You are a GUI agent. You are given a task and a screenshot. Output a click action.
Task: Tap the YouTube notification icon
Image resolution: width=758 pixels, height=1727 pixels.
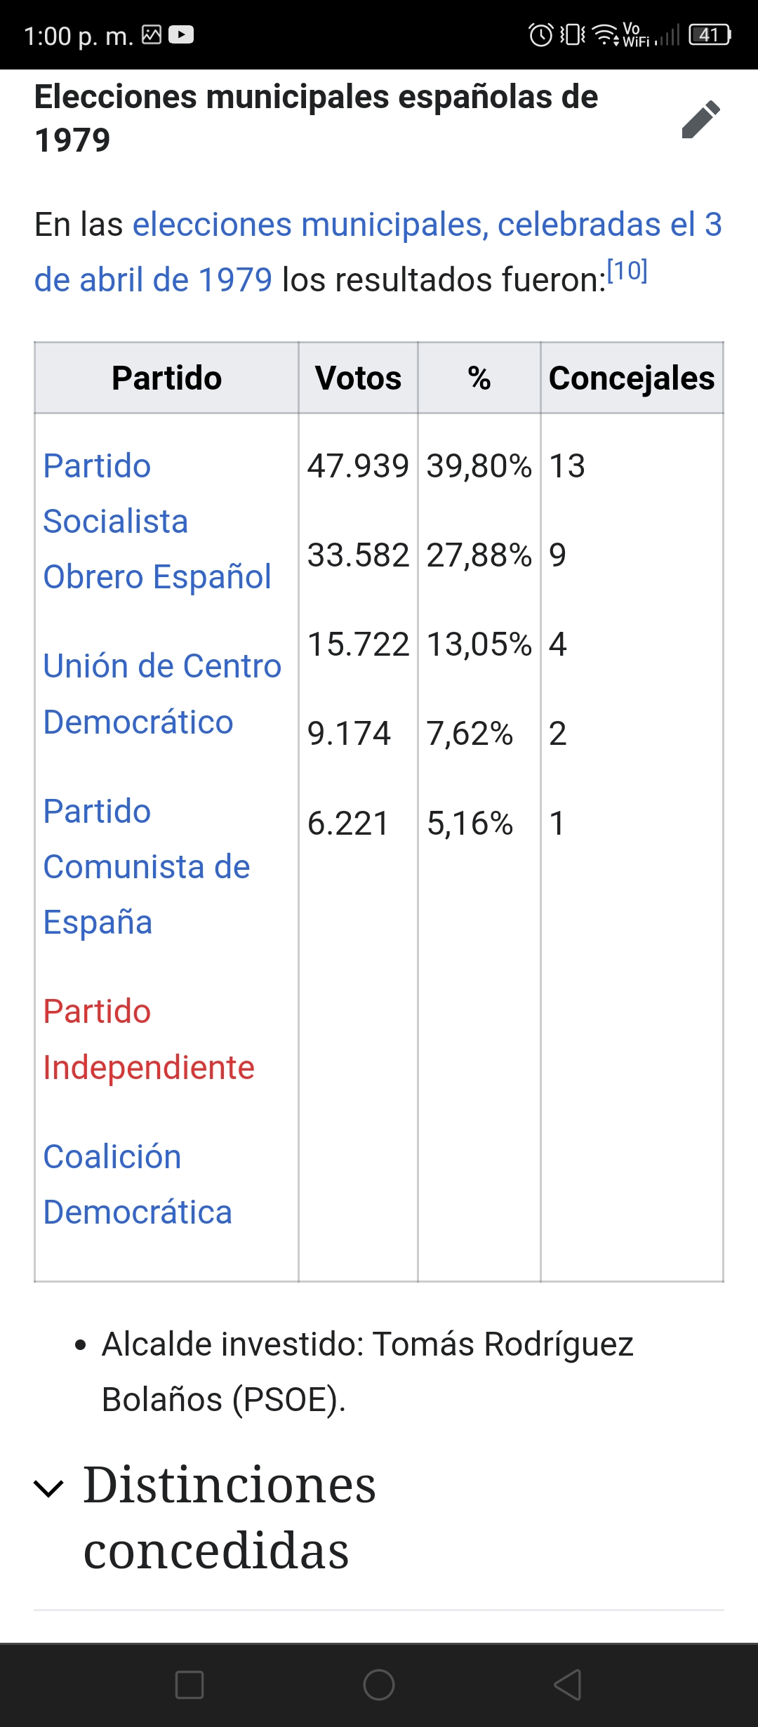181,34
